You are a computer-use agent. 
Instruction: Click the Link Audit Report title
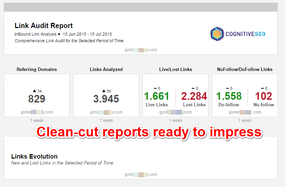tap(44, 26)
